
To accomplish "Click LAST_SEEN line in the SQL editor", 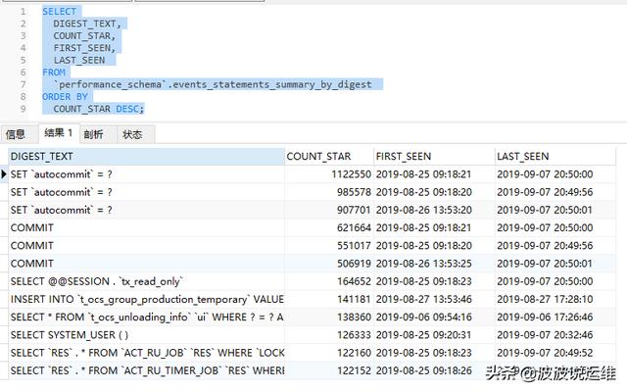I will click(x=79, y=61).
